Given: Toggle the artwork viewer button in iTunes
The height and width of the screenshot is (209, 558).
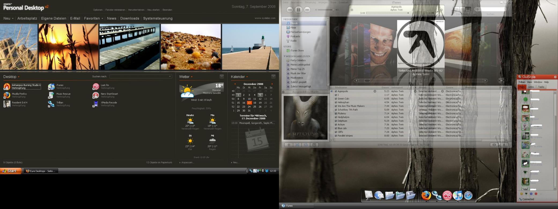Looking at the screenshot, I should tap(314, 145).
